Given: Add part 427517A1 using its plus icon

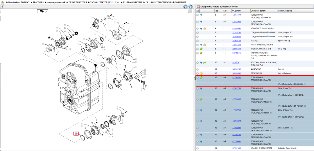Looking at the screenshot, I should [x=198, y=15].
